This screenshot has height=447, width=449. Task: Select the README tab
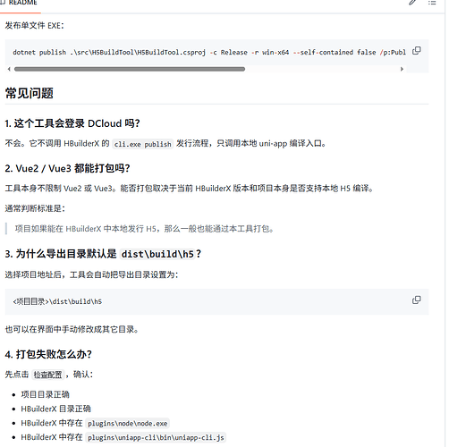[x=21, y=3]
